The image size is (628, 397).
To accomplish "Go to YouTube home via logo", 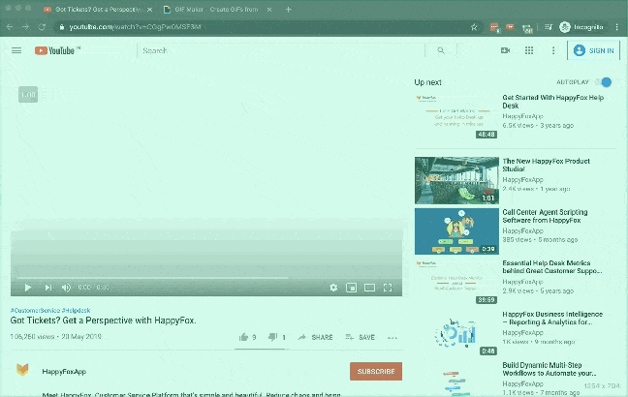I will tap(54, 50).
